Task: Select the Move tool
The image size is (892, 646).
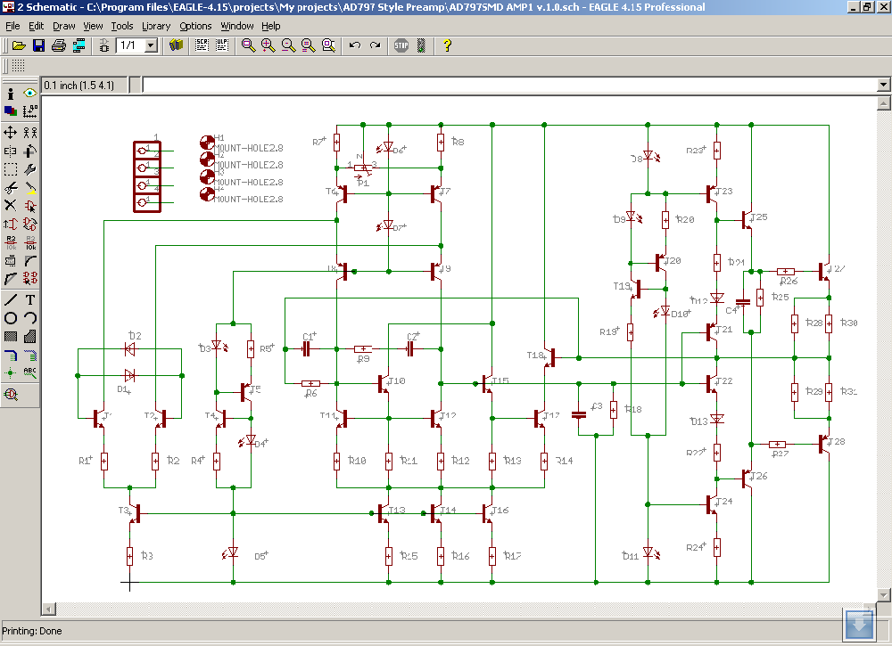Action: [x=10, y=133]
